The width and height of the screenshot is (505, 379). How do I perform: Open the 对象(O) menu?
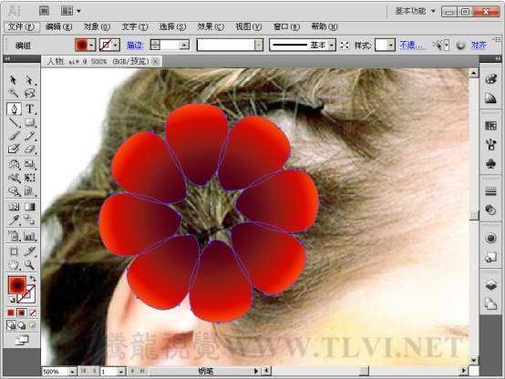[x=97, y=26]
